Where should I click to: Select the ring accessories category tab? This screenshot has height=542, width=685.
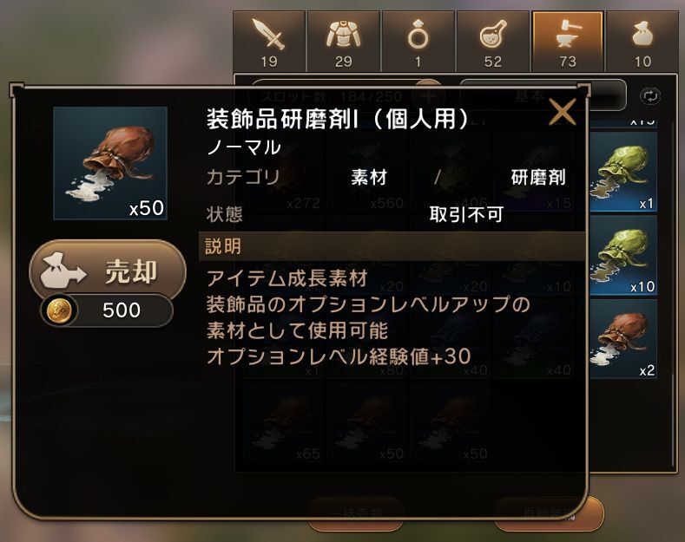418,42
